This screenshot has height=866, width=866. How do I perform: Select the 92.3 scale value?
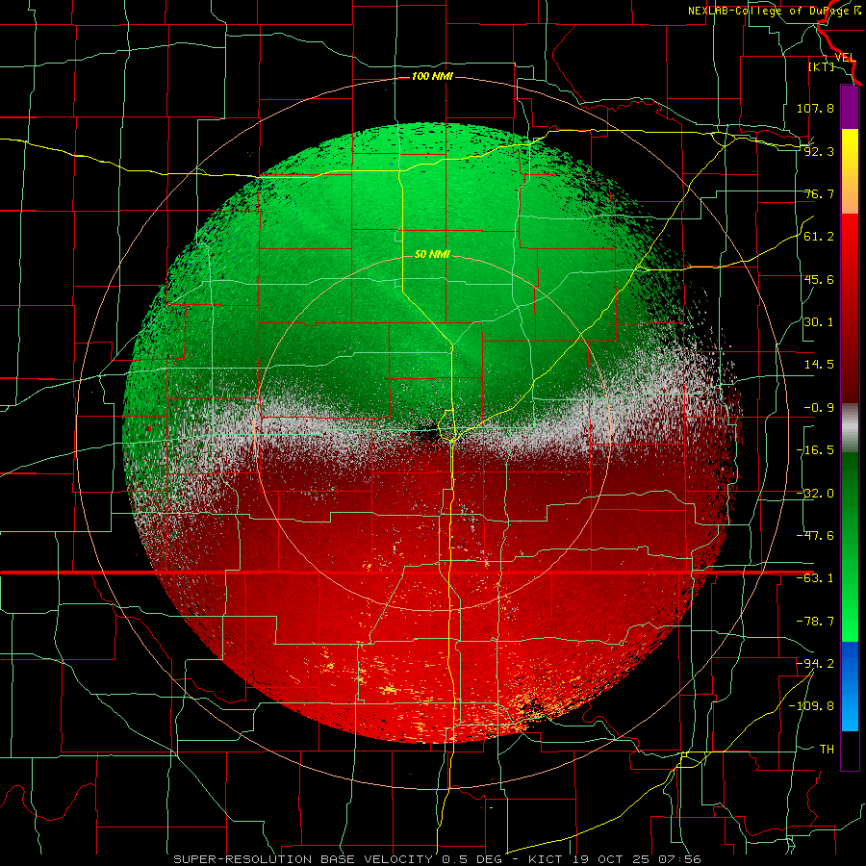pyautogui.click(x=819, y=151)
